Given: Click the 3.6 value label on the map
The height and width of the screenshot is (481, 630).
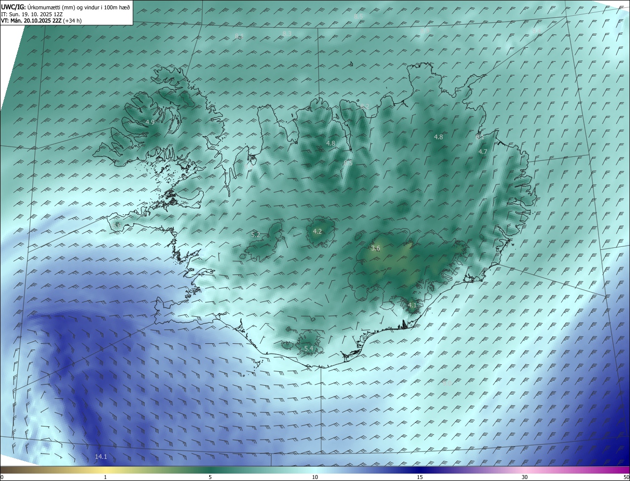Looking at the screenshot, I should coord(376,248).
